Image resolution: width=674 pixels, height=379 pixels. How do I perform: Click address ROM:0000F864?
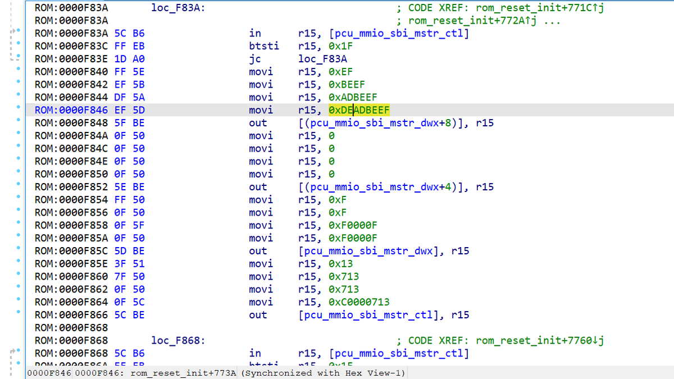pyautogui.click(x=72, y=302)
